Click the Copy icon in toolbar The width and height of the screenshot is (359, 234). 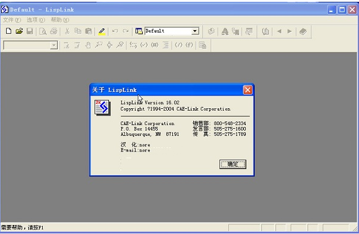(x=78, y=31)
